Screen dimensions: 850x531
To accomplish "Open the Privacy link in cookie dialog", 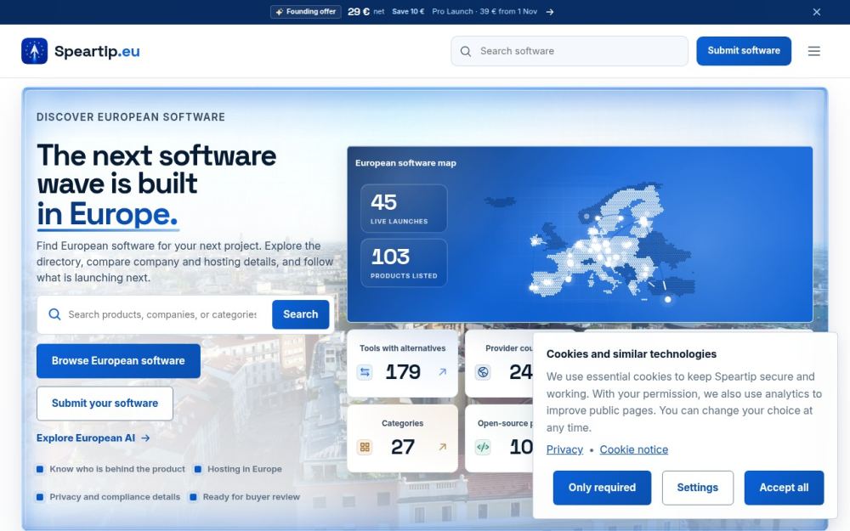I will pos(564,449).
